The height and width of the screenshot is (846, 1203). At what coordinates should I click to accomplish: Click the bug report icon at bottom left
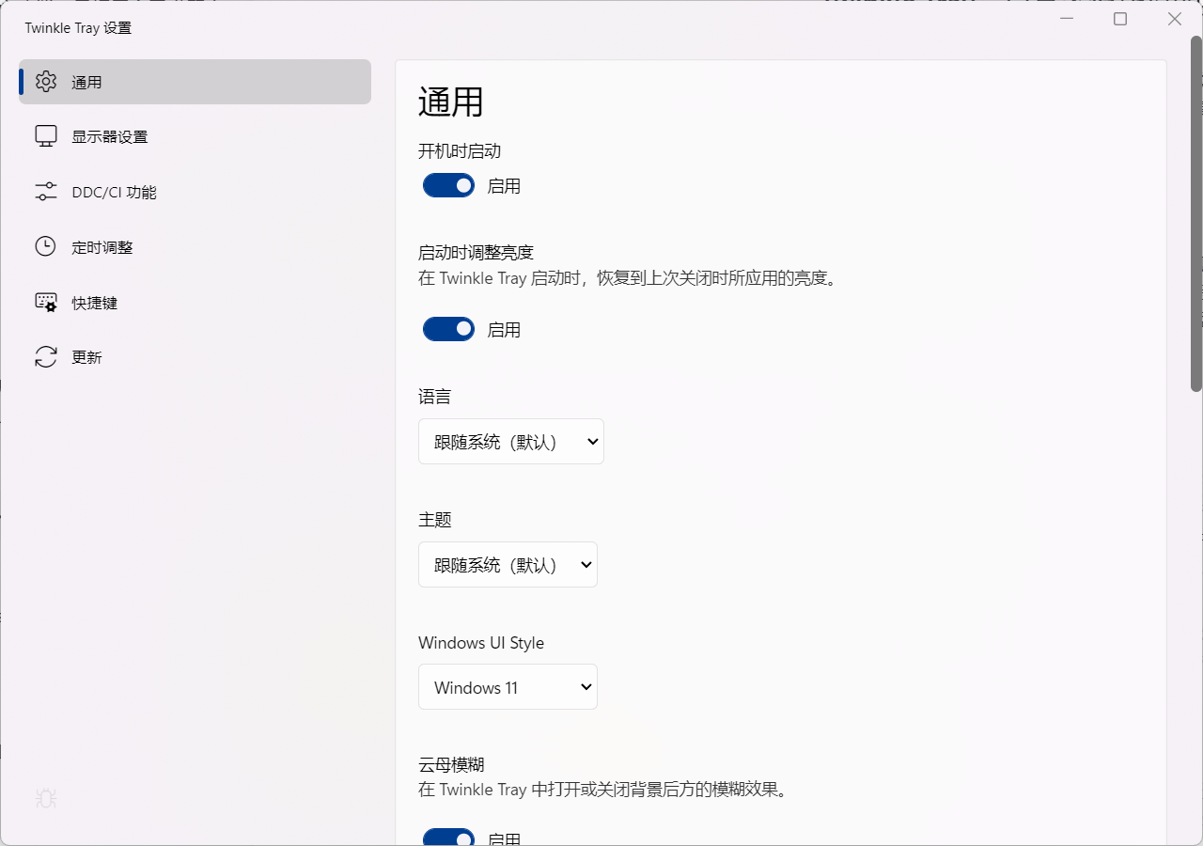[x=45, y=798]
